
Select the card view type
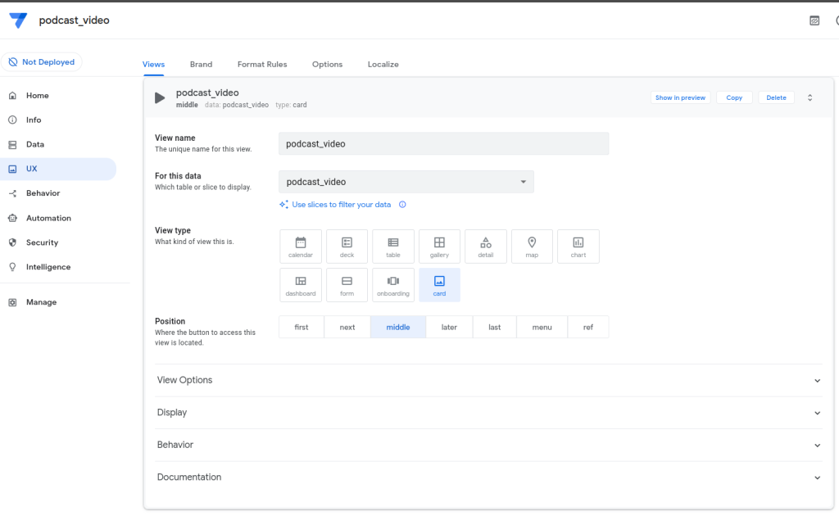[439, 285]
